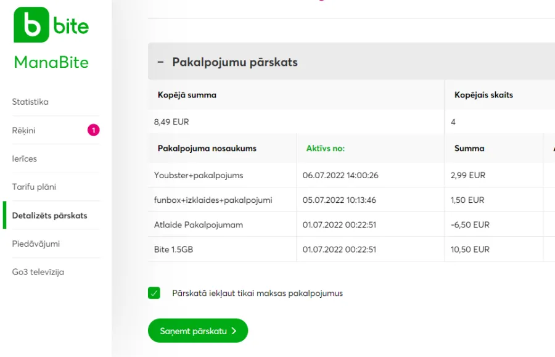The height and width of the screenshot is (357, 555).
Task: Uncheck the paid services only checkbox
Action: (x=154, y=293)
